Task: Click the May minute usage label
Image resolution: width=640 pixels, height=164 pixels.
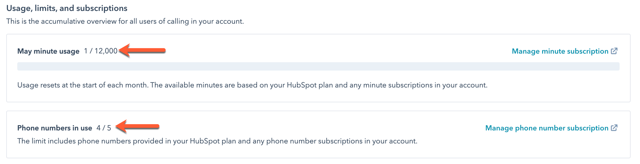Action: tap(49, 51)
